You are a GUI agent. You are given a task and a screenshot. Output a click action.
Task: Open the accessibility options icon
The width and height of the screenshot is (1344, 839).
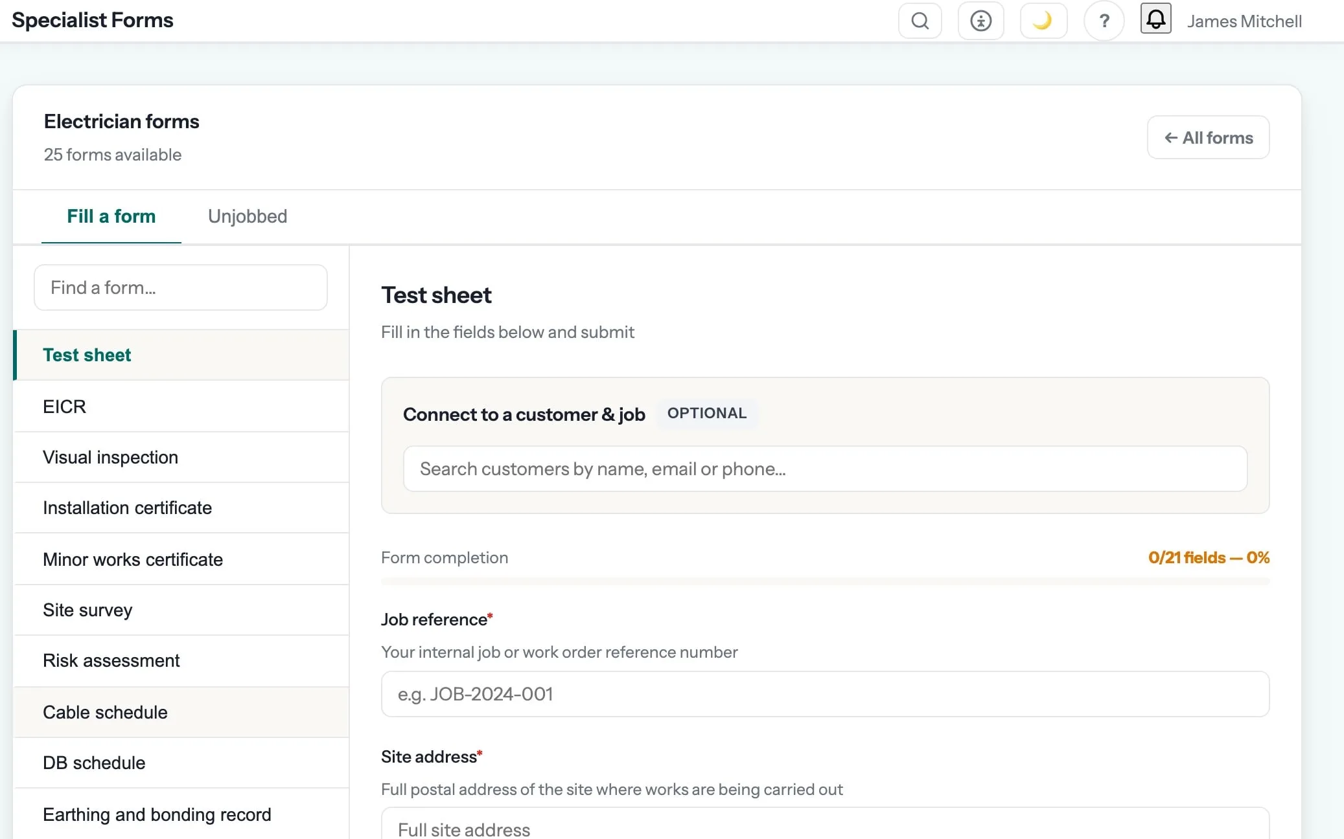point(980,21)
